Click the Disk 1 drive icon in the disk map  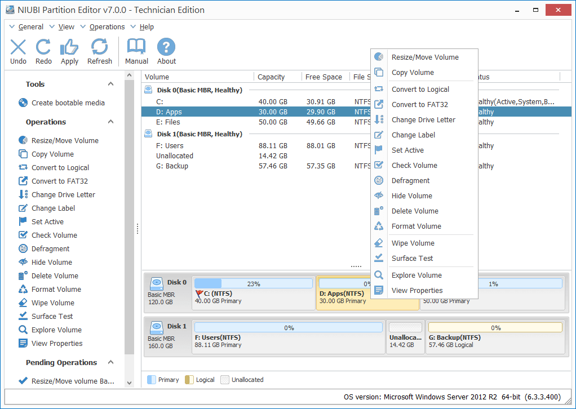click(x=157, y=327)
